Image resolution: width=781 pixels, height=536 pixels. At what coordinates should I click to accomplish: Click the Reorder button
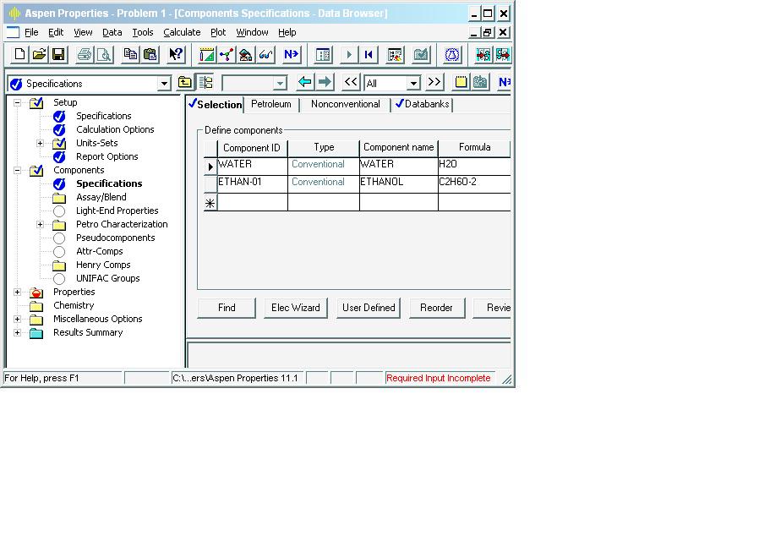(436, 308)
